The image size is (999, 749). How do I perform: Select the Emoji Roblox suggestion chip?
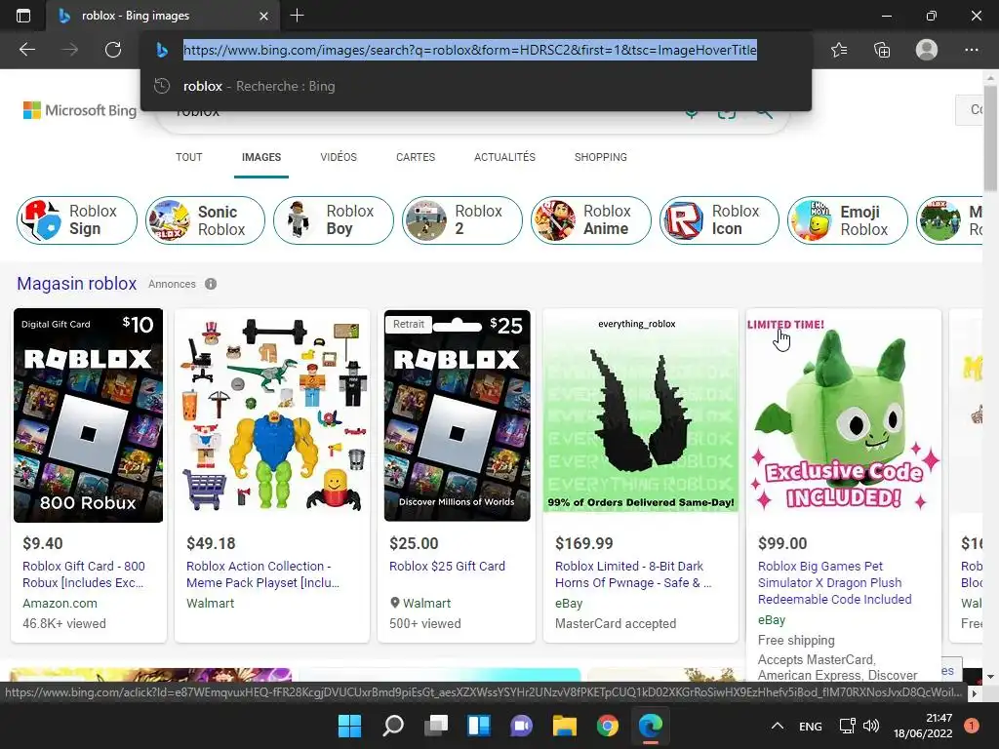point(848,220)
